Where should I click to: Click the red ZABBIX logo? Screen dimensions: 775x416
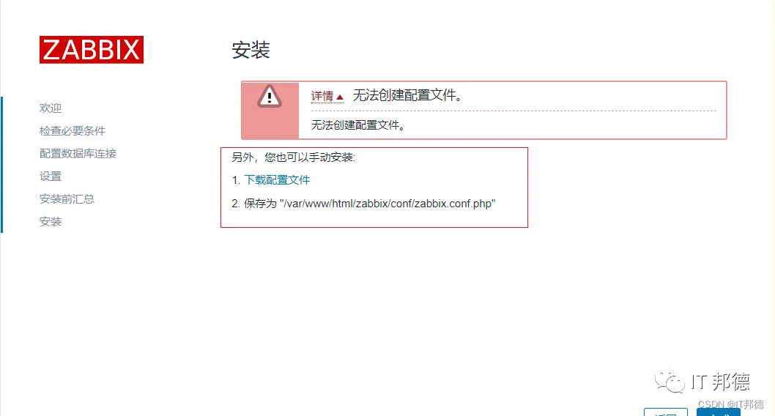[x=92, y=49]
